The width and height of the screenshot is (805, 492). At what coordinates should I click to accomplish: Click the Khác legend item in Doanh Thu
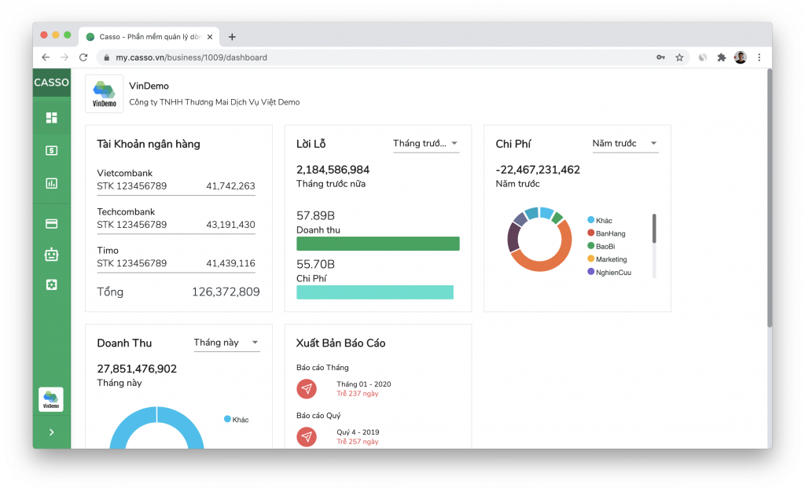pos(236,420)
